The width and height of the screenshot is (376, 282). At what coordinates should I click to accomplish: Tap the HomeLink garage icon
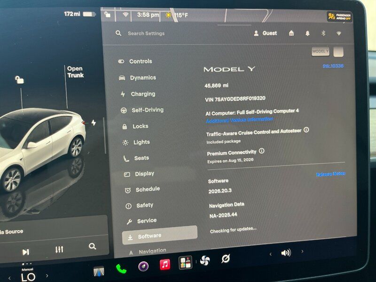(291, 33)
